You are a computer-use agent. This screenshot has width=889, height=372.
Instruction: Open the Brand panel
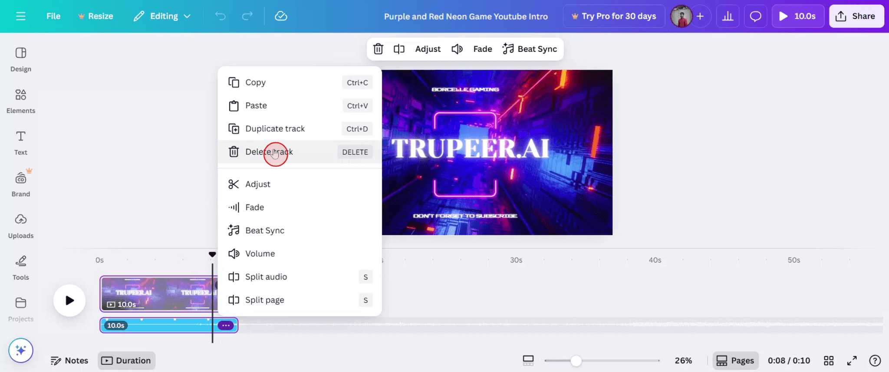click(x=21, y=184)
